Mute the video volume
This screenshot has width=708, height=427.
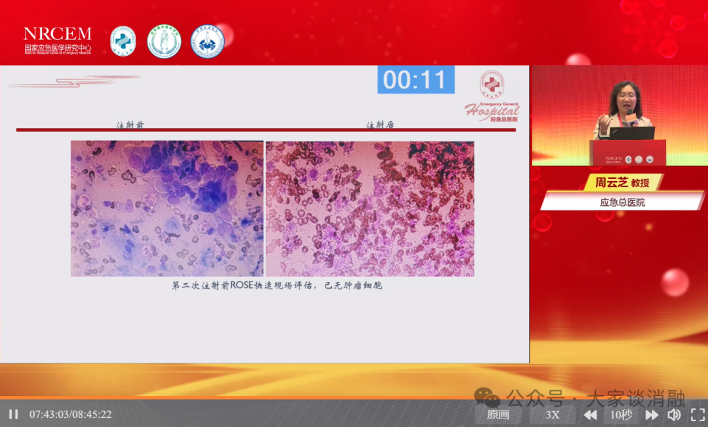point(674,415)
